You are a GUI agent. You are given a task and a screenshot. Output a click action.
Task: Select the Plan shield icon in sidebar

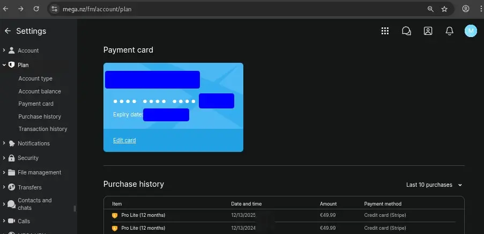pos(11,65)
